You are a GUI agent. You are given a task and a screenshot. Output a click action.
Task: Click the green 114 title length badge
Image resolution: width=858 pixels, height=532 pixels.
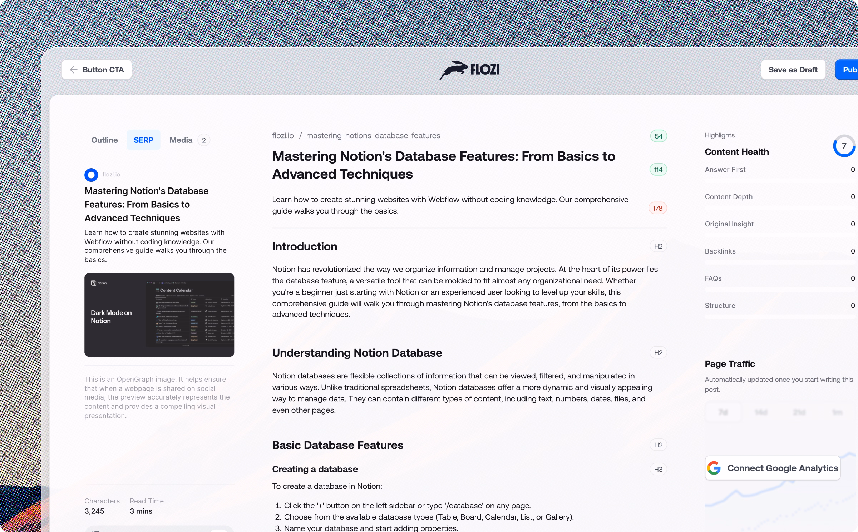(x=658, y=170)
